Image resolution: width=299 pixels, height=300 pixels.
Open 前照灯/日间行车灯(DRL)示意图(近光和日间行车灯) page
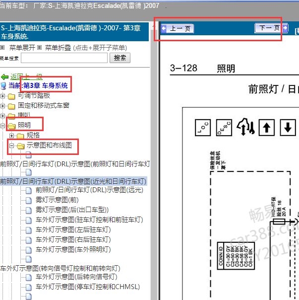73,181
